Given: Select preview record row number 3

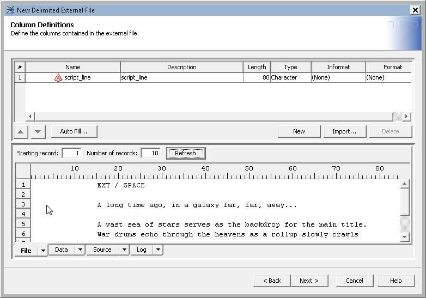Looking at the screenshot, I should pos(23,204).
